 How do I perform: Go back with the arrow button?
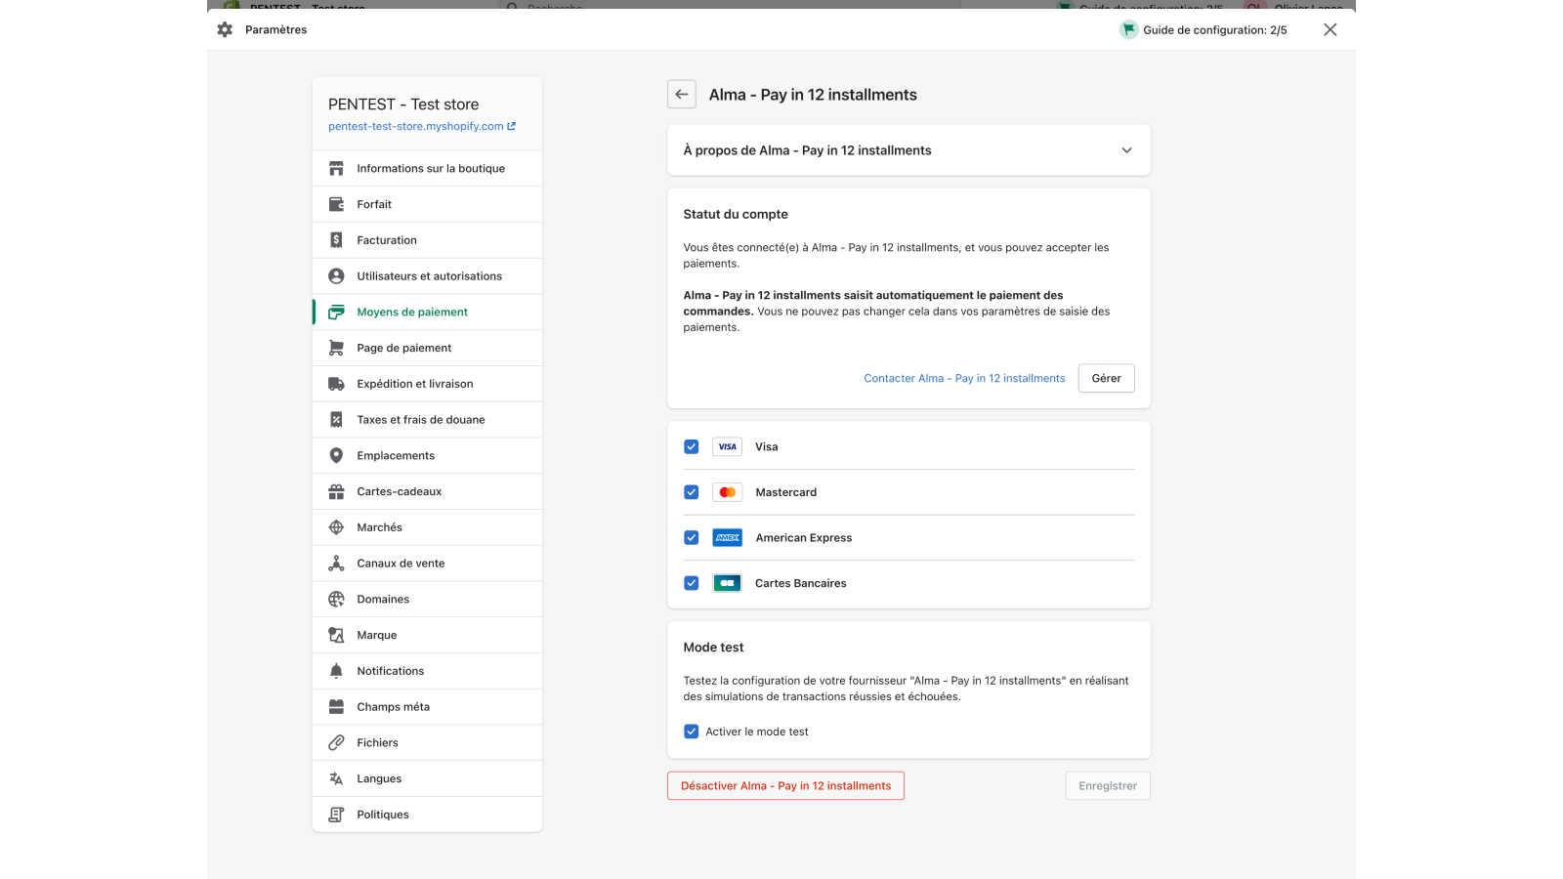point(682,95)
